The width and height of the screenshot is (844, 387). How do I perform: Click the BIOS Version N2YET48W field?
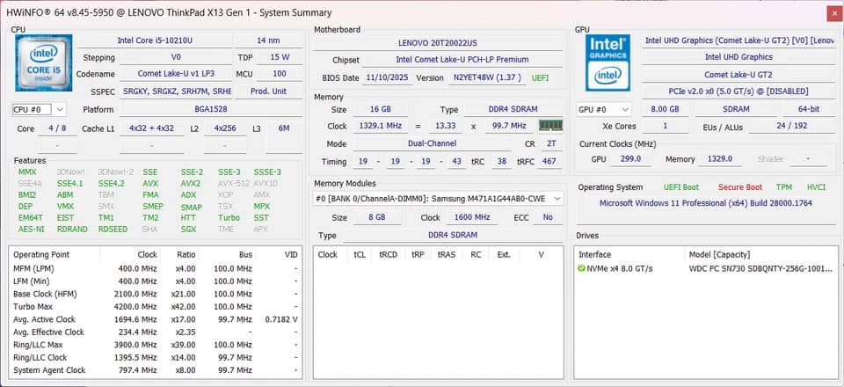(x=488, y=77)
